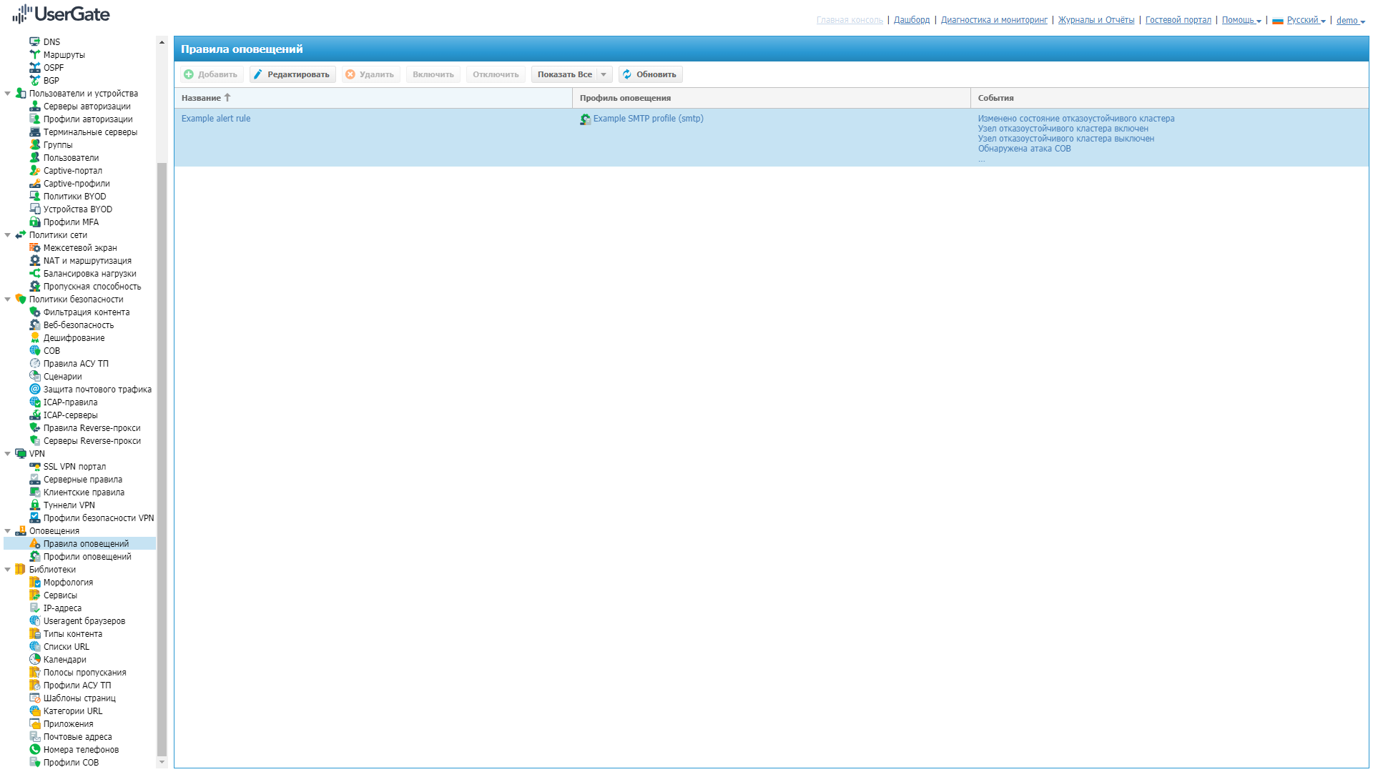This screenshot has height=772, width=1373.
Task: Click the Edit pencil icon in toolbar
Action: (258, 74)
